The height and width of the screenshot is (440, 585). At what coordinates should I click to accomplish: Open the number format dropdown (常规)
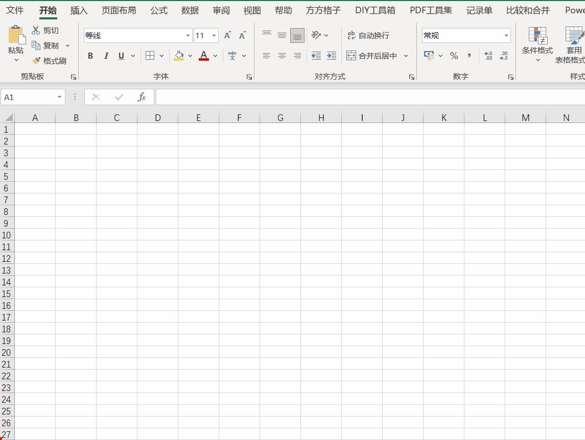pos(506,35)
